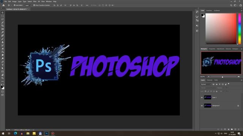
Task: Show hidden icons in system tray
Action: coord(216,133)
